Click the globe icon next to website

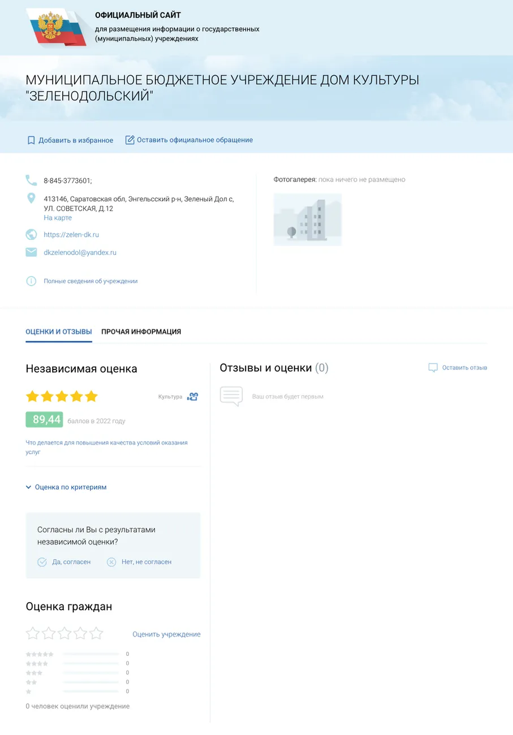(x=31, y=235)
